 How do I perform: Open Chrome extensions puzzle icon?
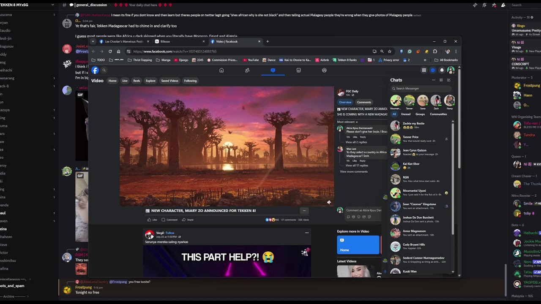[x=435, y=52]
